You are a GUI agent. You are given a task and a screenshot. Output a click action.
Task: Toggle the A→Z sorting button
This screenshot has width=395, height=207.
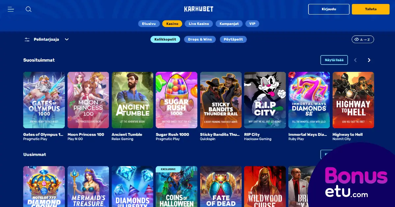coord(363,40)
